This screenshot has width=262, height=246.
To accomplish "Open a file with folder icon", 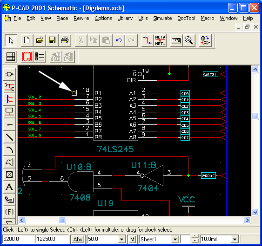I will pos(40,40).
